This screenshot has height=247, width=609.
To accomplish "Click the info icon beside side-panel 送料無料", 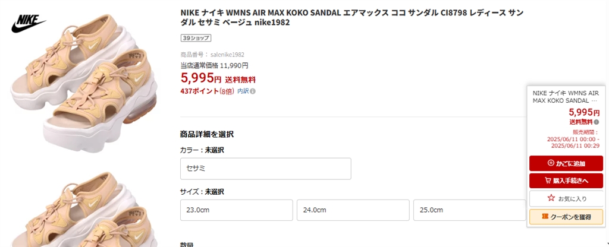I will point(597,122).
